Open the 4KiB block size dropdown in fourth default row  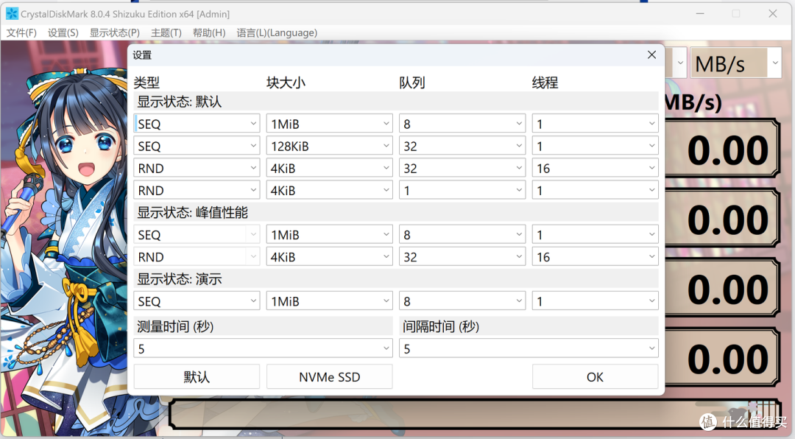point(330,190)
